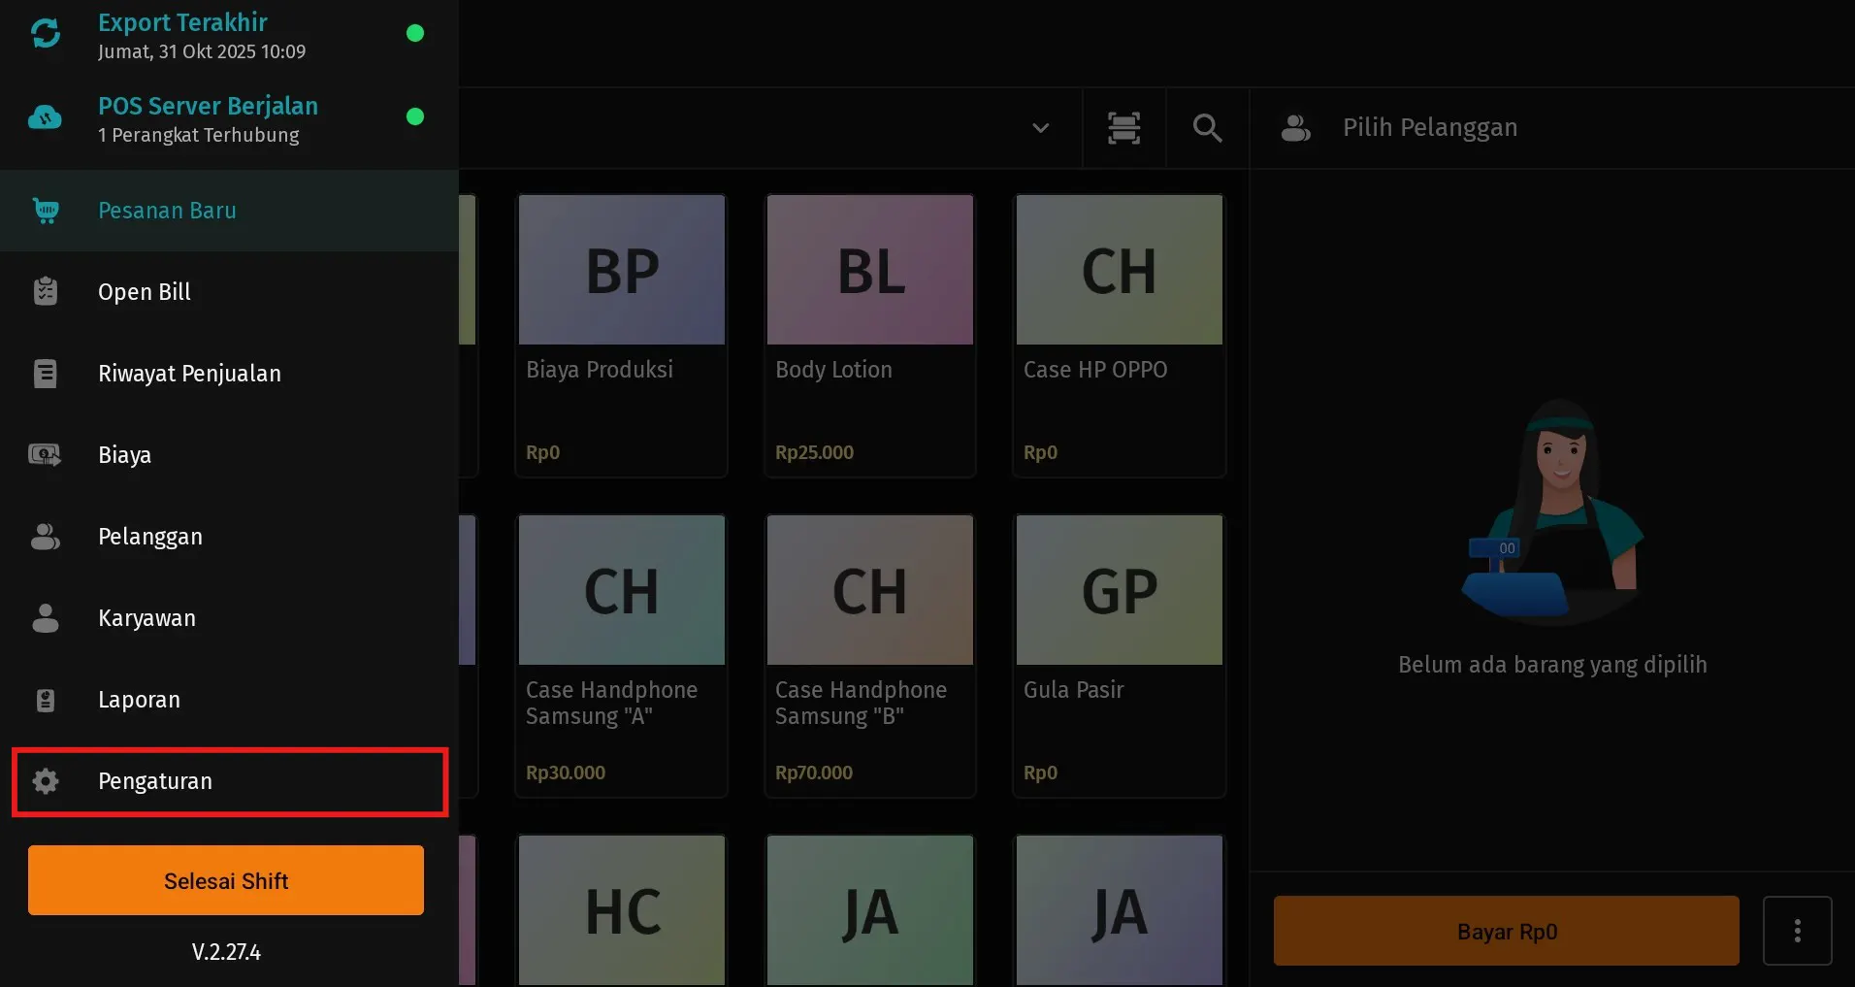The width and height of the screenshot is (1855, 987).
Task: Click the Pilih Pelanggan person icon
Action: [x=1295, y=128]
